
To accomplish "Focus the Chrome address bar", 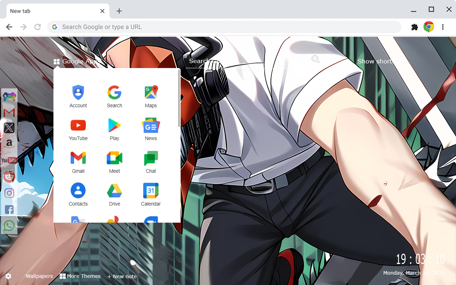I will click(224, 27).
